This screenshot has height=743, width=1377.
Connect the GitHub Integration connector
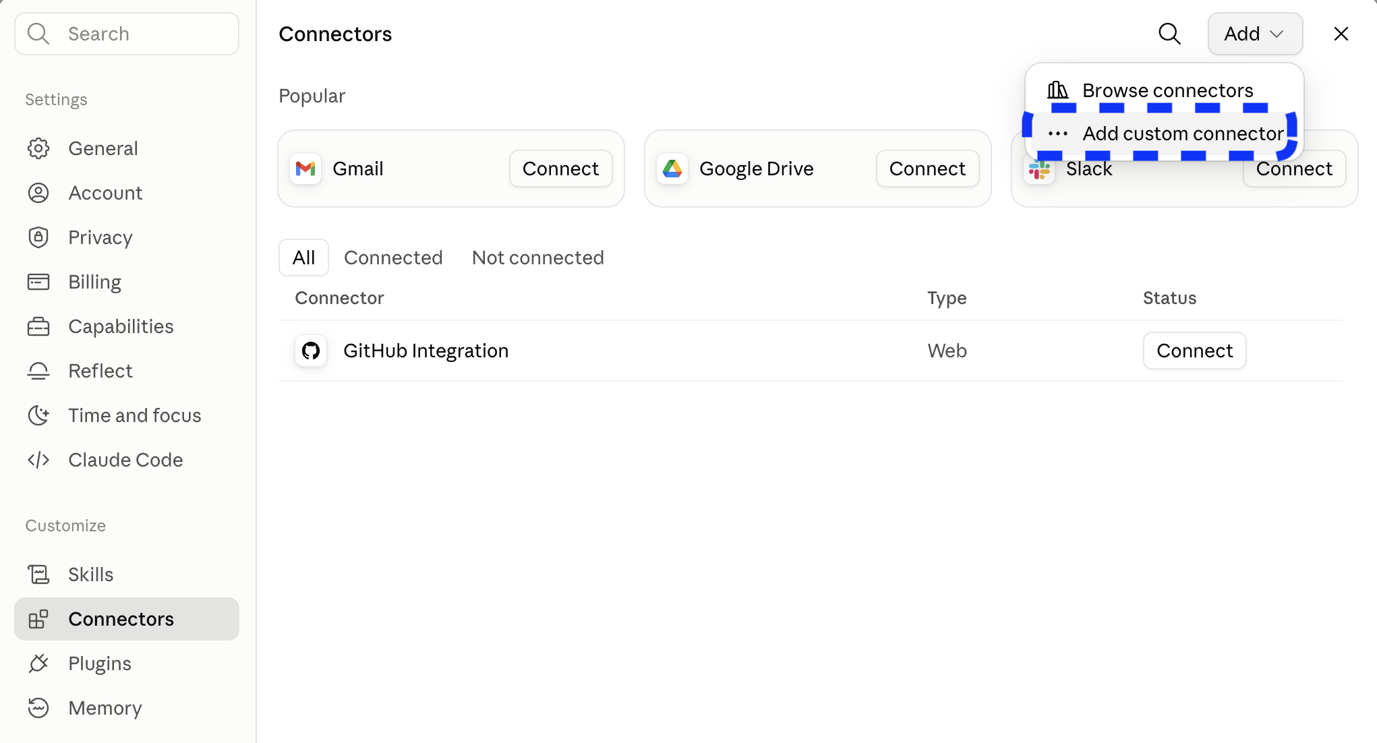click(1194, 351)
